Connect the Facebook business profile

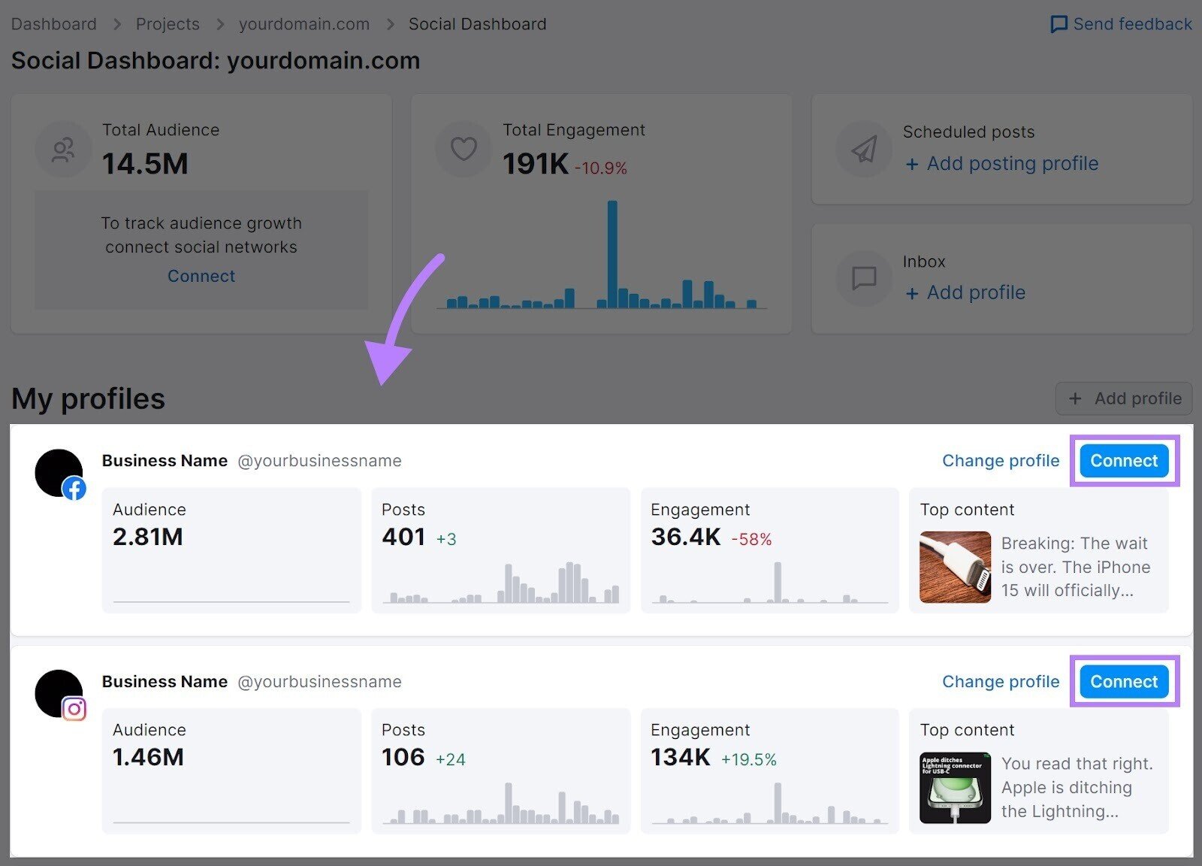point(1122,461)
